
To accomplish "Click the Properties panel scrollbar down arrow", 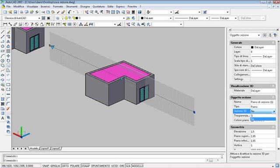I will click(x=278, y=149).
